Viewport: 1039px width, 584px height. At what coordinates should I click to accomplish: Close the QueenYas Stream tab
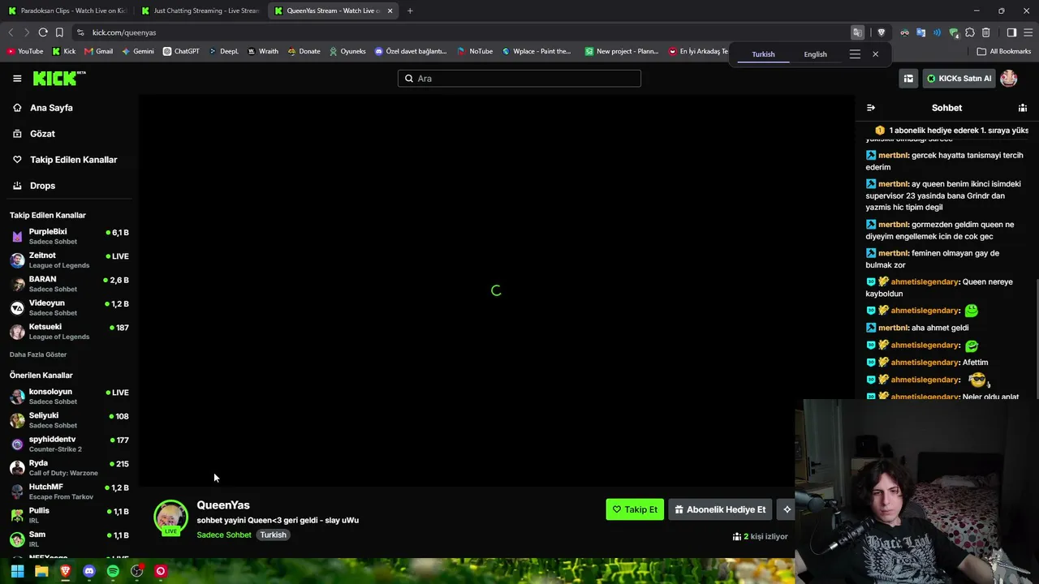pos(390,11)
